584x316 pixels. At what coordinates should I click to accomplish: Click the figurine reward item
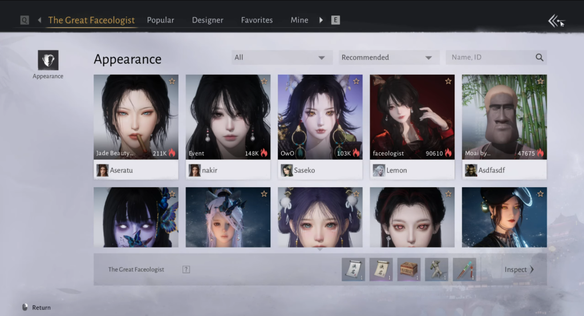coord(436,269)
